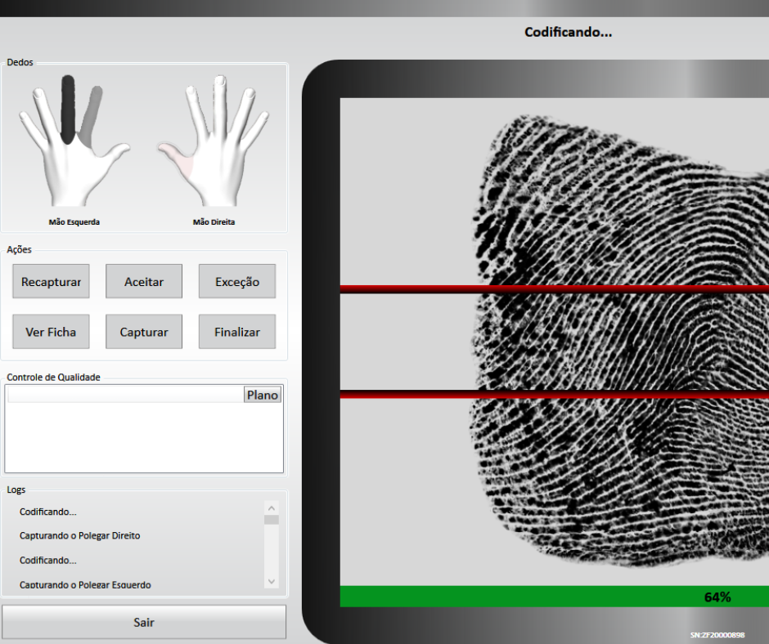Click the 'Mão Esquerda' label
This screenshot has width=769, height=644.
pyautogui.click(x=74, y=222)
